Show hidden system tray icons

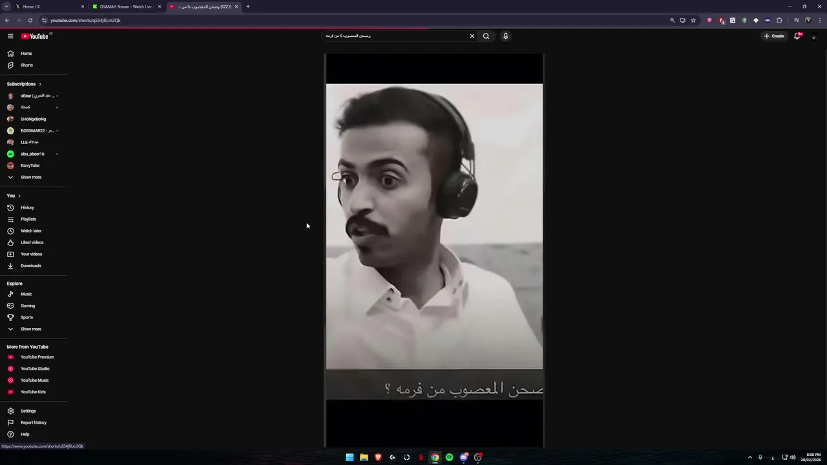click(x=749, y=457)
